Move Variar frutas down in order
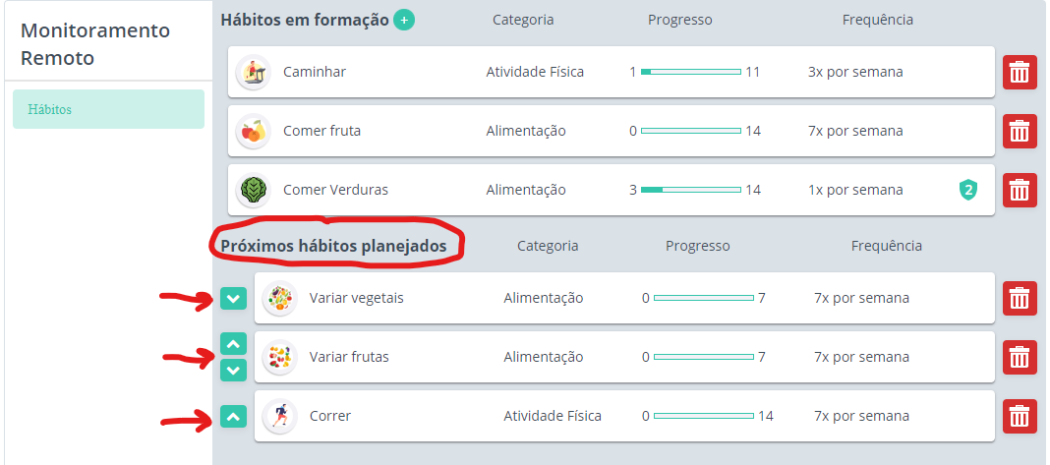Viewport: 1050px width, 465px height. click(x=233, y=370)
